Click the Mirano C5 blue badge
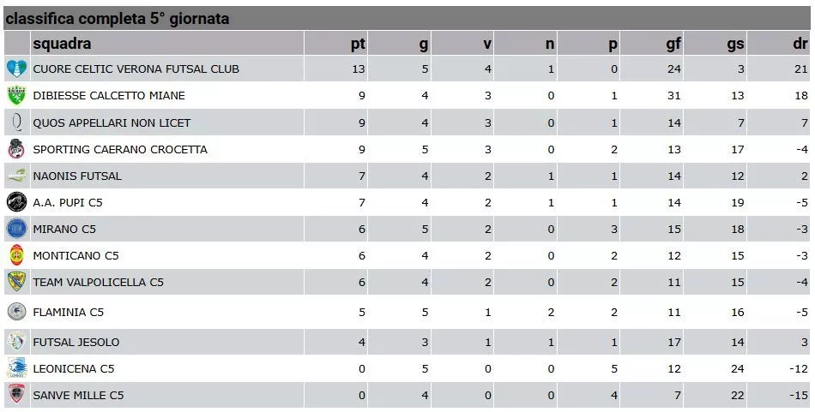Image resolution: width=815 pixels, height=412 pixels. pos(16,229)
